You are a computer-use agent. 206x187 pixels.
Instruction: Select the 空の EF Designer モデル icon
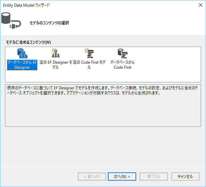[55, 53]
